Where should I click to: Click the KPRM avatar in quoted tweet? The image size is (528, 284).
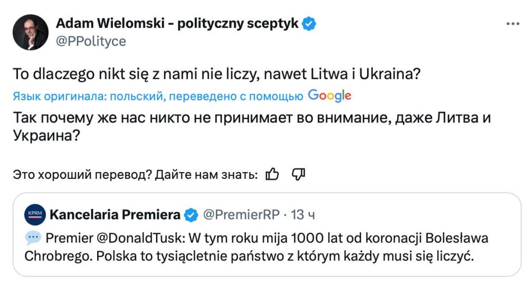click(x=35, y=214)
